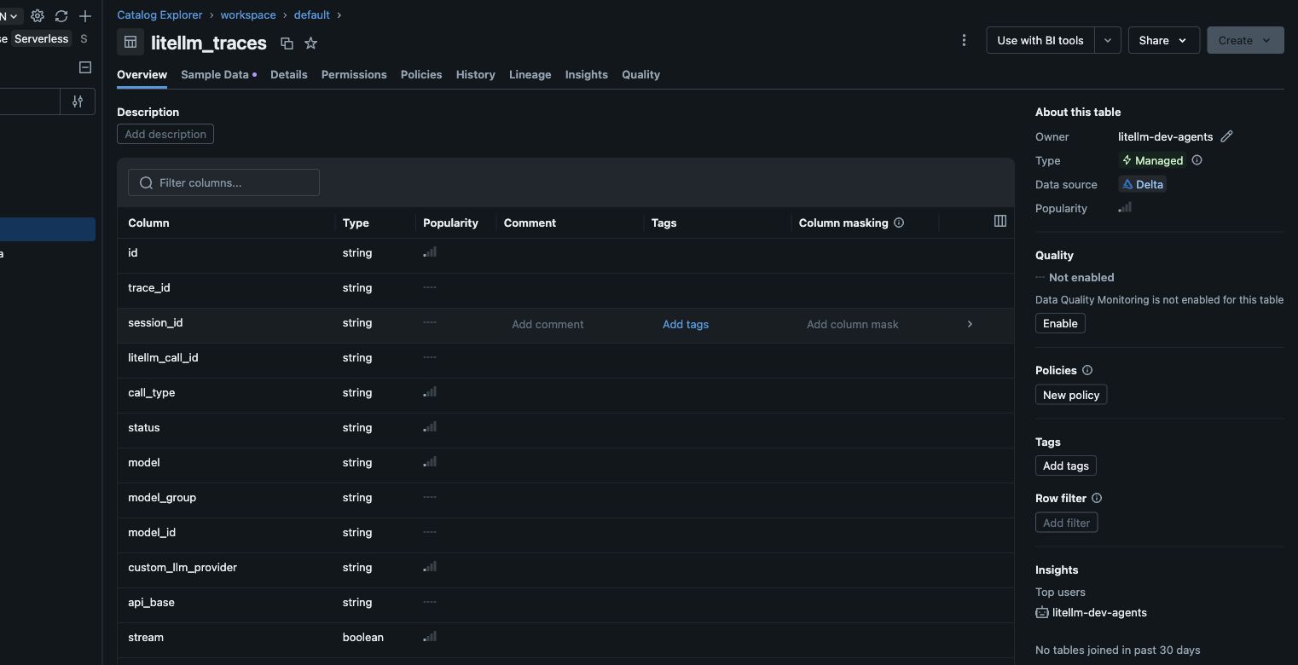Sort by the Popularity column header
This screenshot has height=665, width=1298.
click(450, 223)
